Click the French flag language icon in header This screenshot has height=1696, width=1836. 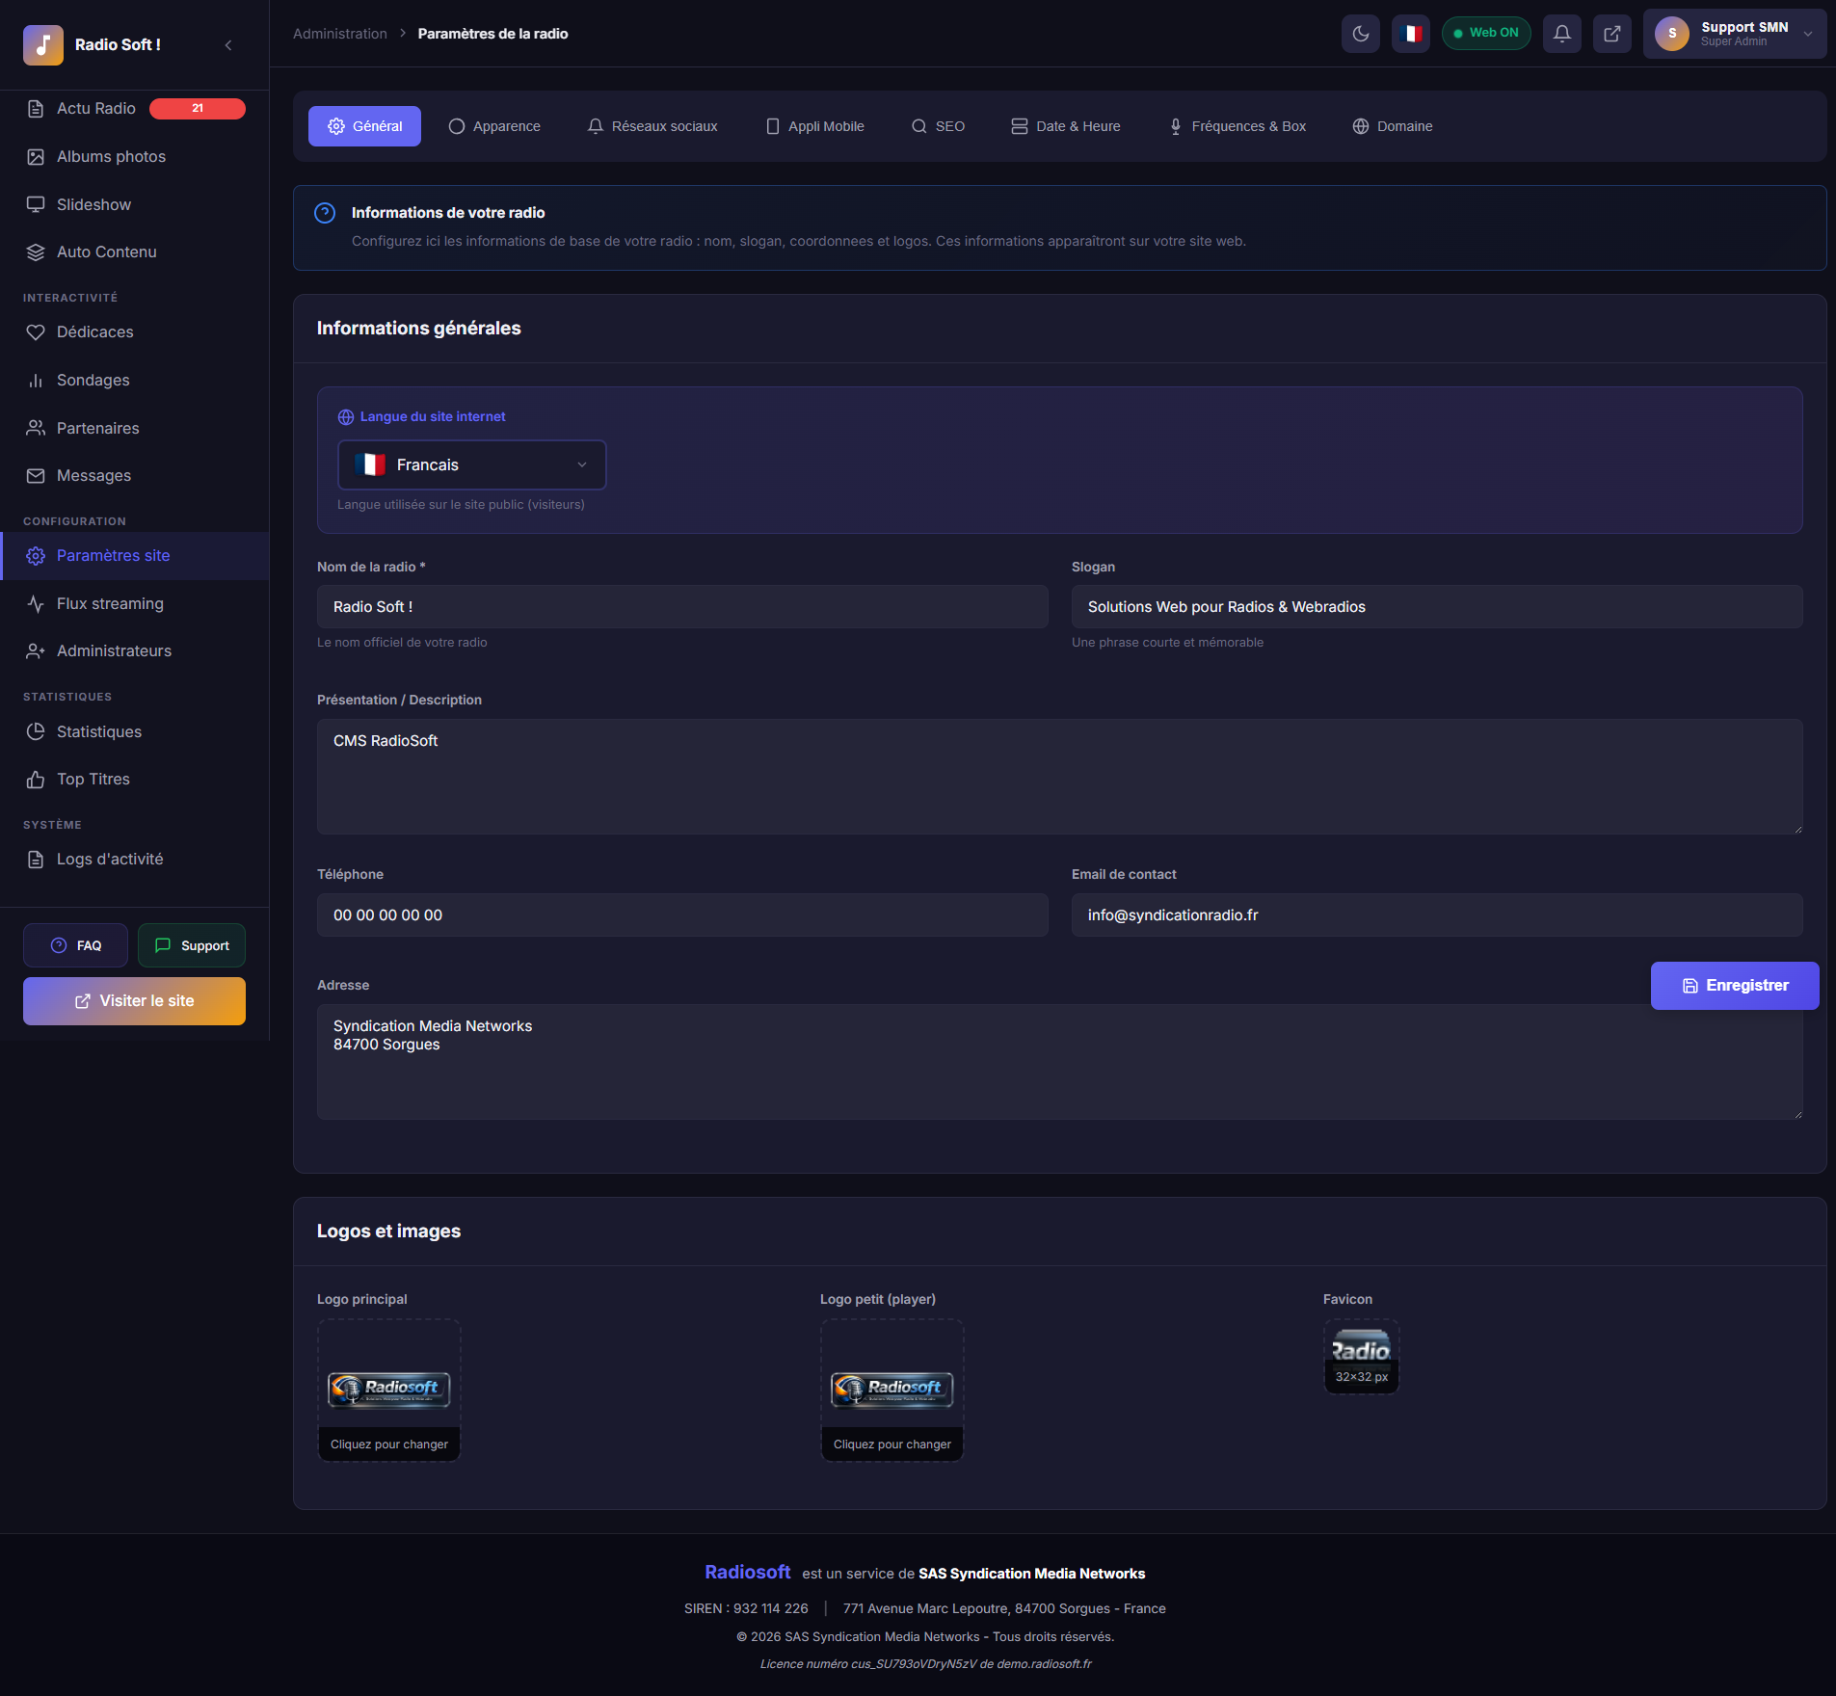1410,34
